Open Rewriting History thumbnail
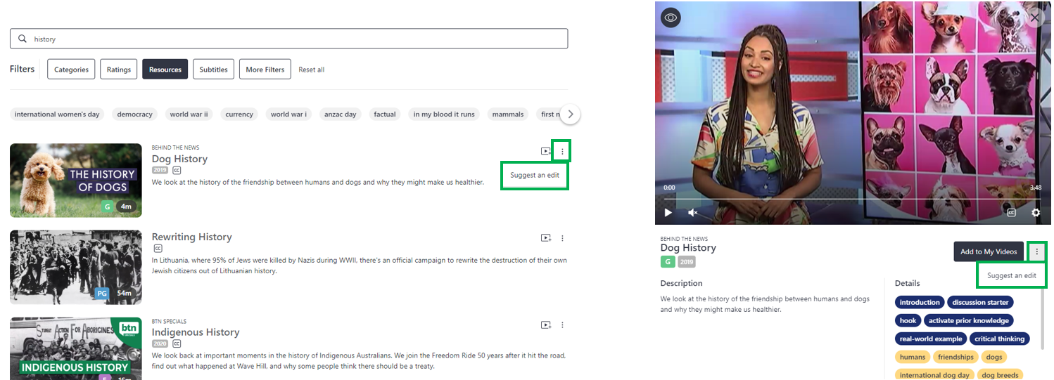Image resolution: width=1054 pixels, height=380 pixels. pyautogui.click(x=76, y=268)
